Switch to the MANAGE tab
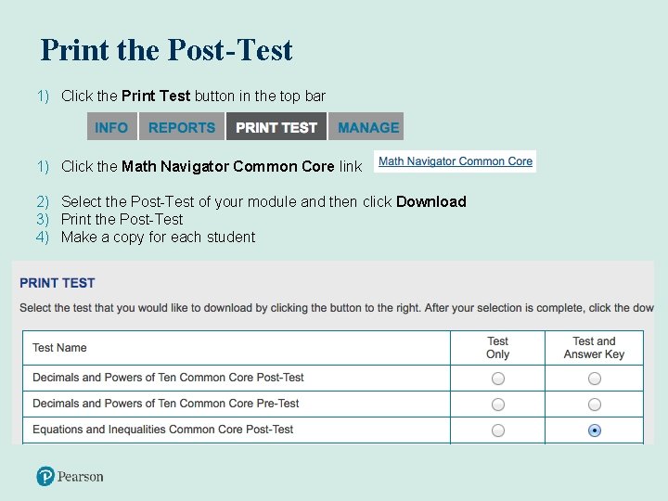 [368, 127]
